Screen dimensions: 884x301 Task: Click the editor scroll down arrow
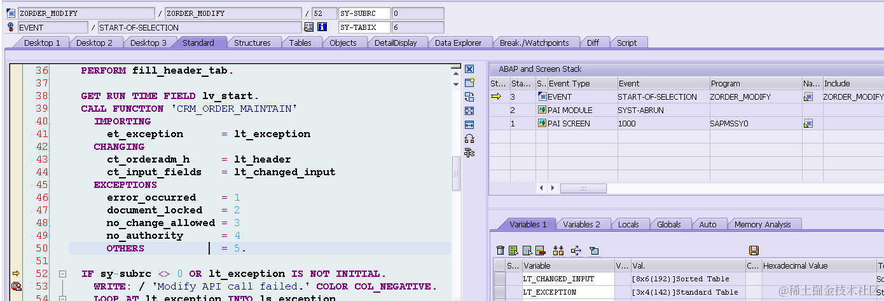coord(455,84)
